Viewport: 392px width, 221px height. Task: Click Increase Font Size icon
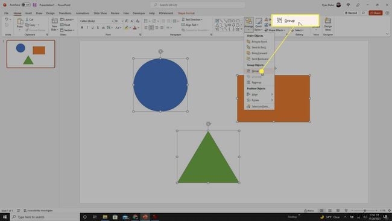[x=127, y=21]
